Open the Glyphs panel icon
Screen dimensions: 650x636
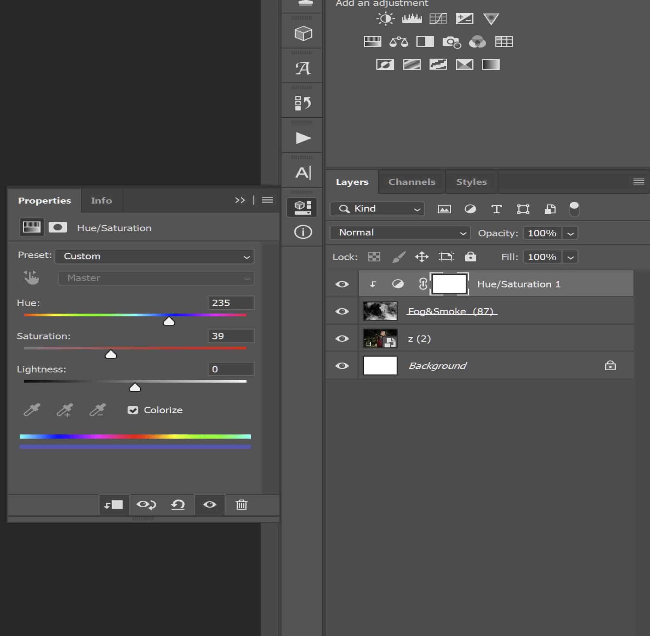(303, 68)
